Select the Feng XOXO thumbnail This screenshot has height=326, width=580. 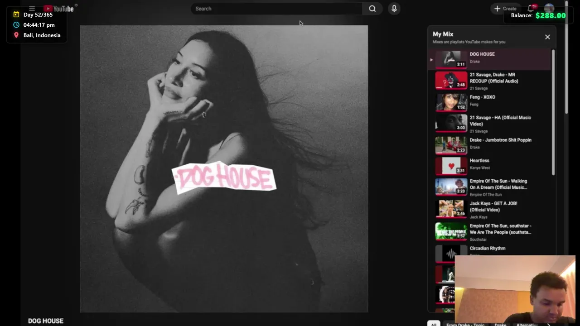pyautogui.click(x=451, y=102)
